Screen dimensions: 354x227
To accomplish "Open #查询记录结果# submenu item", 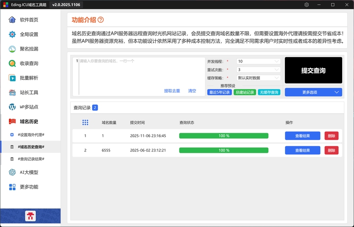I will pos(31,159).
